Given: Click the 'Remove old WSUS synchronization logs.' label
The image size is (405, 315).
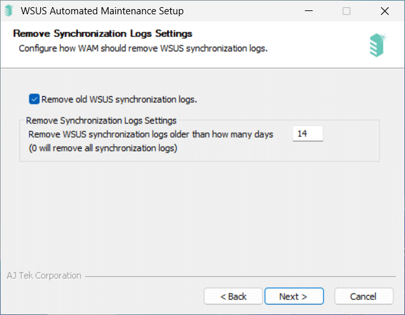Looking at the screenshot, I should (x=119, y=99).
